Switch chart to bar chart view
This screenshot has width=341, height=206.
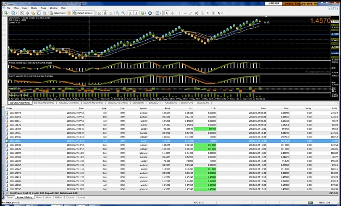point(99,13)
